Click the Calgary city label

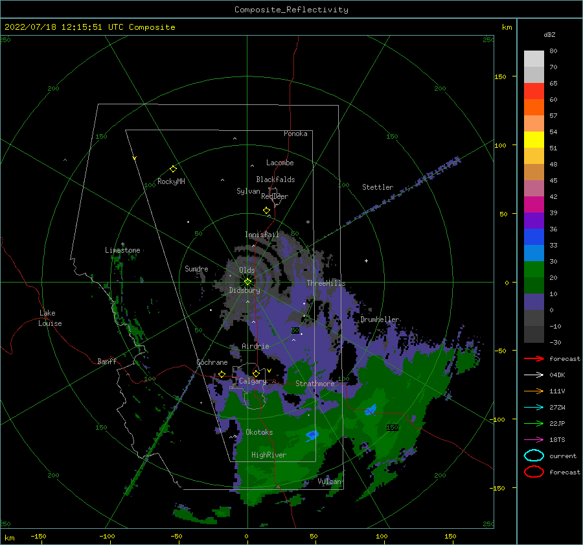tap(253, 381)
